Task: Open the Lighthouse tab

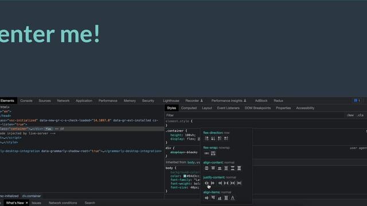Action: coord(171,101)
